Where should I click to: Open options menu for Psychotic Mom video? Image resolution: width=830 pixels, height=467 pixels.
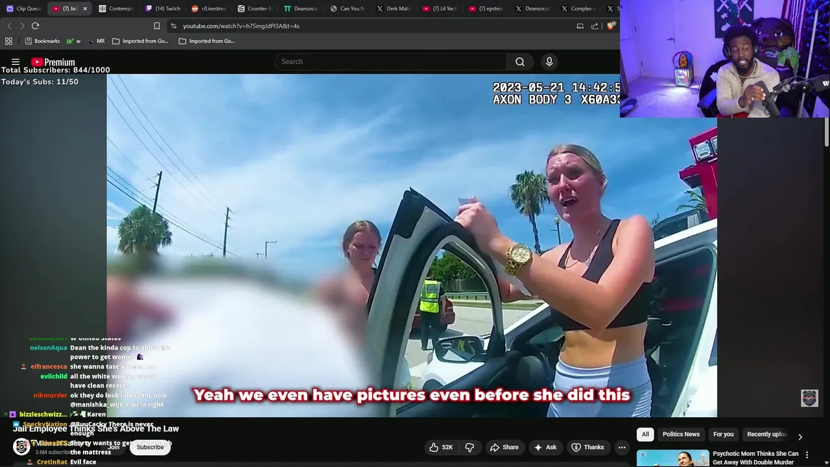[807, 455]
